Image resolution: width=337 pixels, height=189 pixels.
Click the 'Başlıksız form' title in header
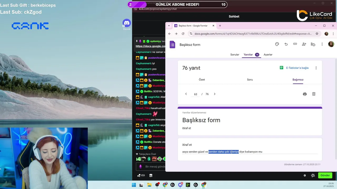click(190, 45)
